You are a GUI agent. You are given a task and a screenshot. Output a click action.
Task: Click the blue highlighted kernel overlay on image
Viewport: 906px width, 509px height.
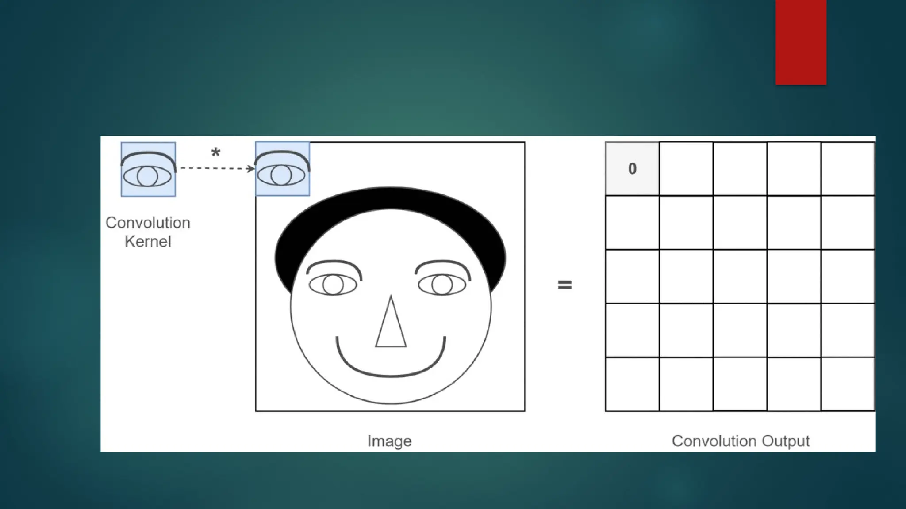tap(282, 169)
